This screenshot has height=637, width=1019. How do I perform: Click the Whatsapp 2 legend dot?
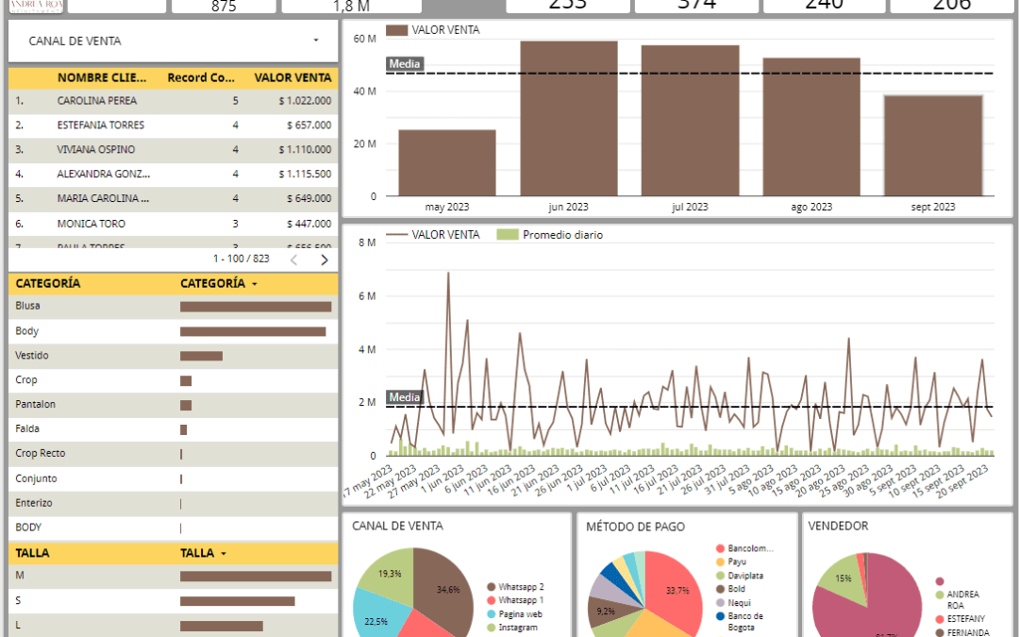(491, 587)
